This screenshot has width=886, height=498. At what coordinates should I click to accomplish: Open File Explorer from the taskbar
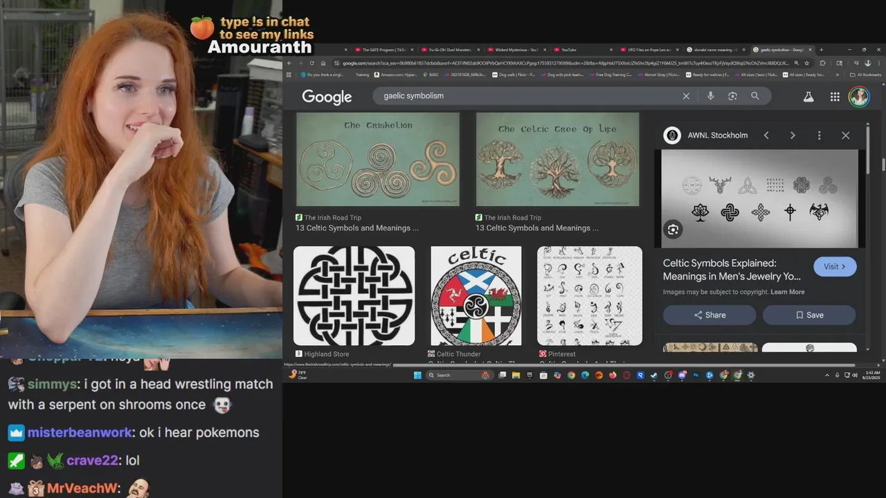coord(516,375)
